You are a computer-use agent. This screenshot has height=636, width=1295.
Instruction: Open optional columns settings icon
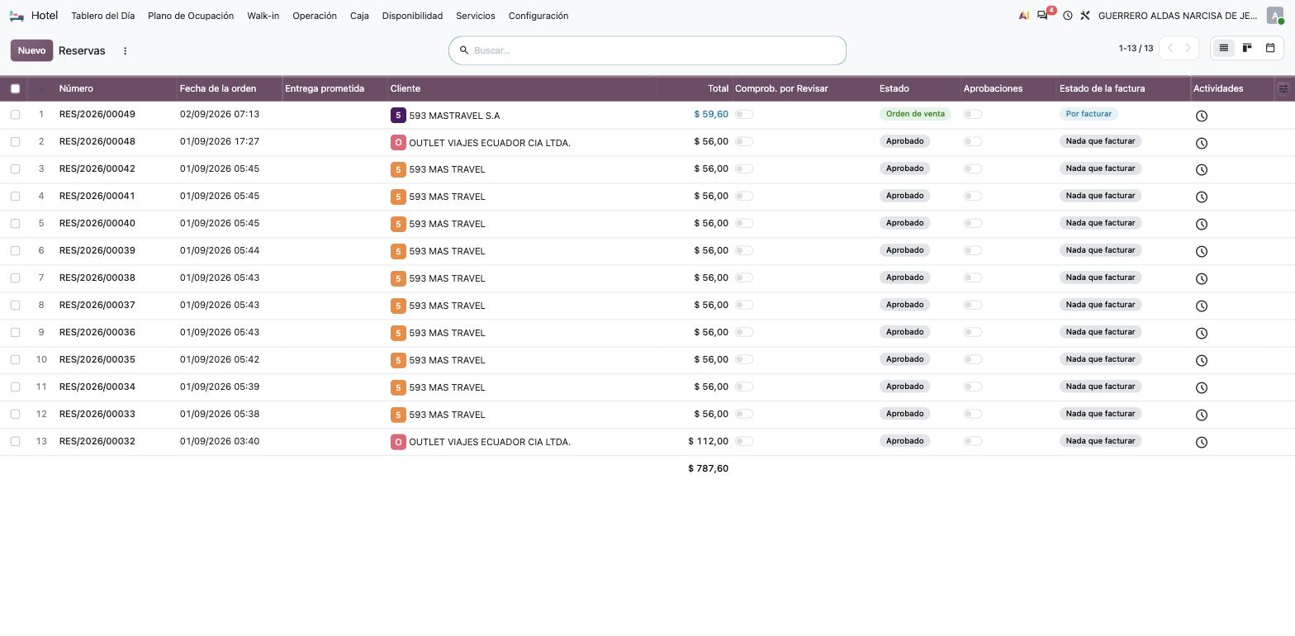click(x=1283, y=88)
